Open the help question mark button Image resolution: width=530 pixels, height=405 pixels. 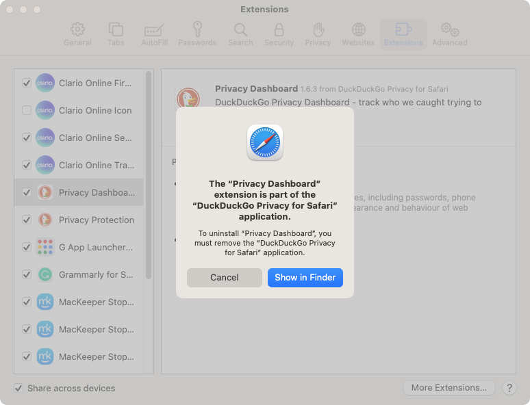coord(509,388)
